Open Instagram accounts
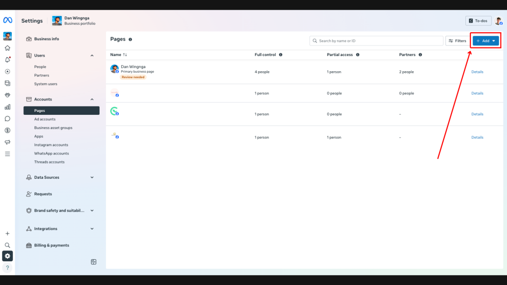This screenshot has height=285, width=507. point(51,145)
